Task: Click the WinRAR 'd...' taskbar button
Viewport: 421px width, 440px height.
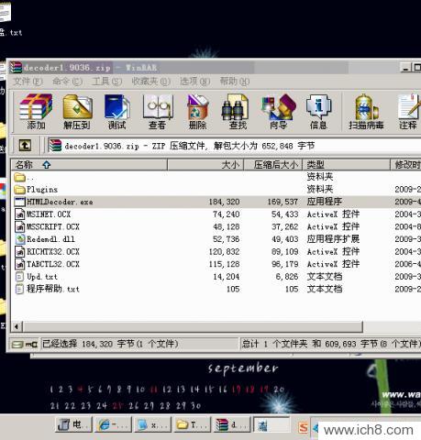Action: (232, 425)
